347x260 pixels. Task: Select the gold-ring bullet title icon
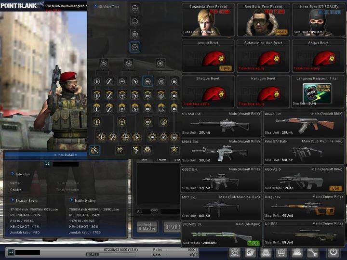pos(96,122)
